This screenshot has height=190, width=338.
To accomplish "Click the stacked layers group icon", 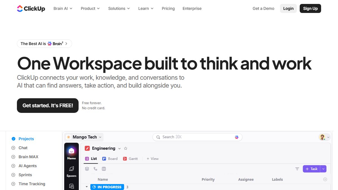I will (x=87, y=169).
